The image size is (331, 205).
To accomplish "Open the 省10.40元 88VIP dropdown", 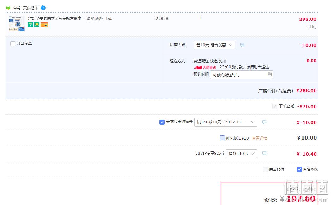I will (242, 153).
